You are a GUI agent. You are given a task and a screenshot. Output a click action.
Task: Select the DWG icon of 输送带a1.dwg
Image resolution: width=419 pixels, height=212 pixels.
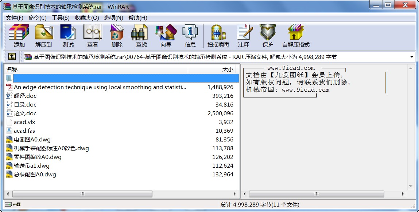point(9,166)
